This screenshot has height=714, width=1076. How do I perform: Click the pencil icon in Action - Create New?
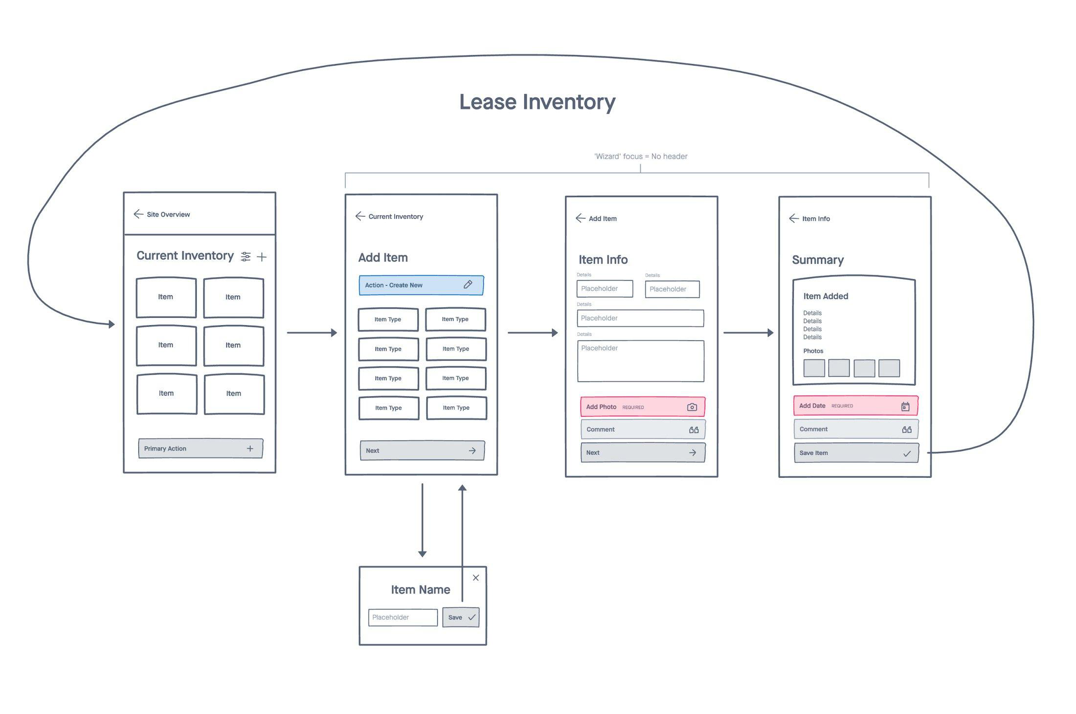[468, 285]
